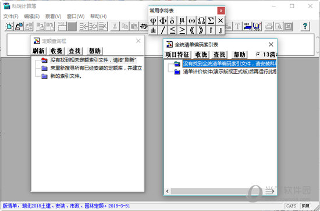Select tree row 没有找到相关定额索引文件
Viewport: 320px width, 211px height.
[93, 60]
